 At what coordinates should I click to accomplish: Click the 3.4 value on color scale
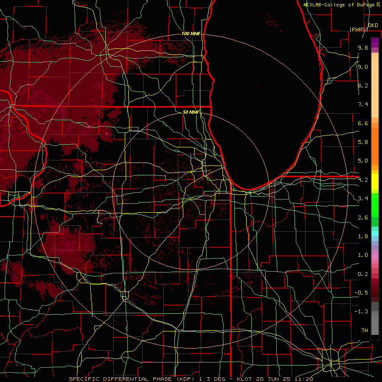[x=363, y=198]
